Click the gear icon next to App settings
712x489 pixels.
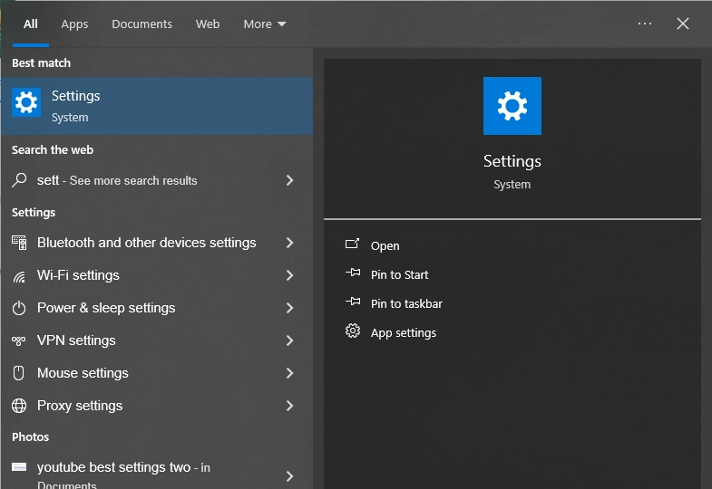pos(353,331)
